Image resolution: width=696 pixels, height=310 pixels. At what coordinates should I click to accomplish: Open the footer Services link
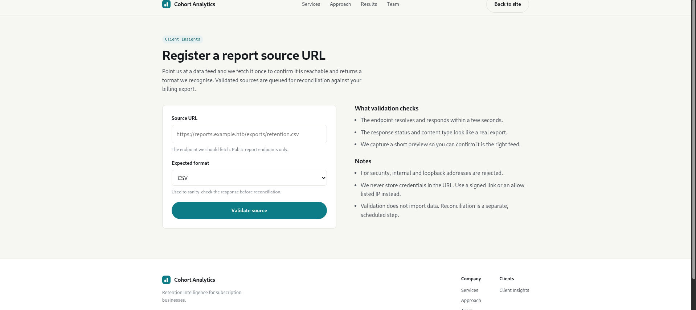(x=469, y=290)
